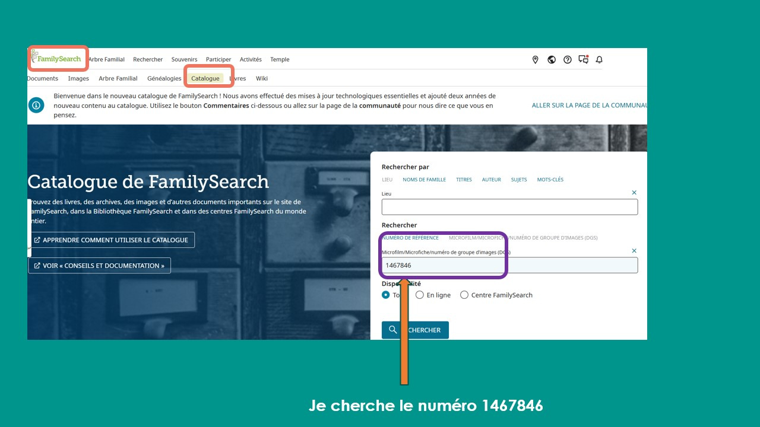Clear the microfilm number field X
Screen dimensions: 760x427
634,251
